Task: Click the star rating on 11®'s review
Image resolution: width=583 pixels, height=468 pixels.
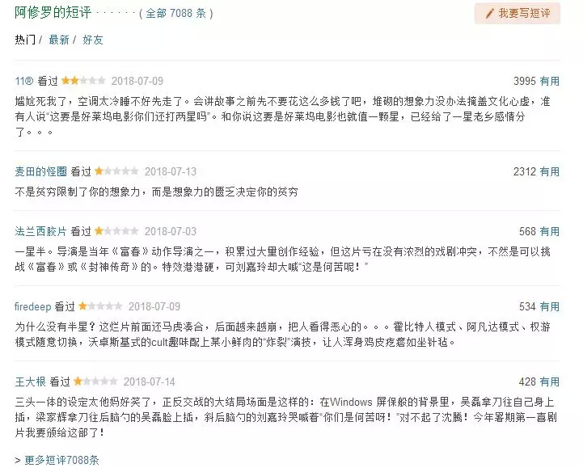Action: (x=83, y=81)
